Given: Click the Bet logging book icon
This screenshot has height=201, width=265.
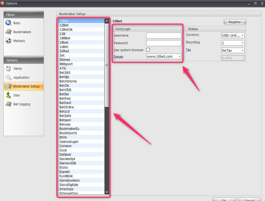Looking at the screenshot, I should coord(8,104).
